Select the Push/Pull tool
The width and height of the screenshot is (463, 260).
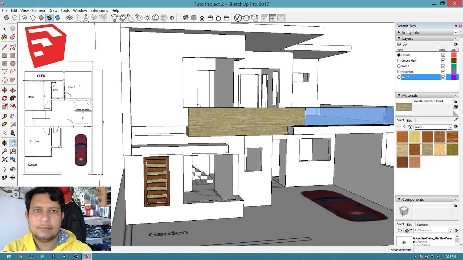[13, 90]
